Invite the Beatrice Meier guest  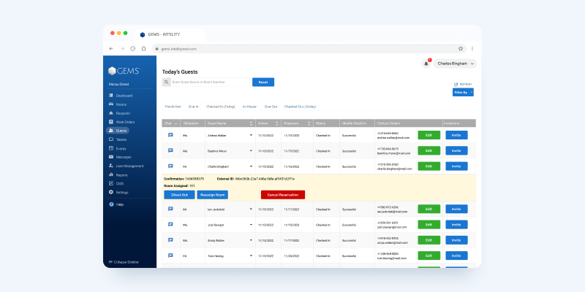pyautogui.click(x=456, y=151)
